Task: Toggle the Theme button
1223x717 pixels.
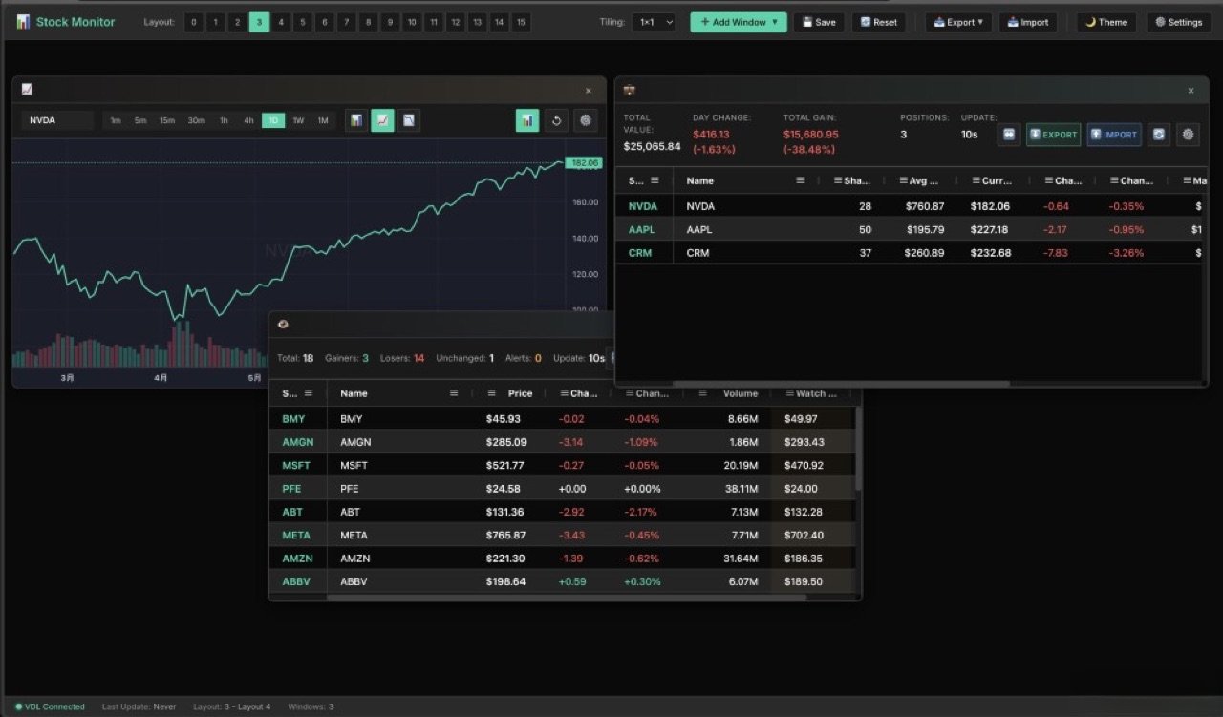Action: tap(1106, 22)
